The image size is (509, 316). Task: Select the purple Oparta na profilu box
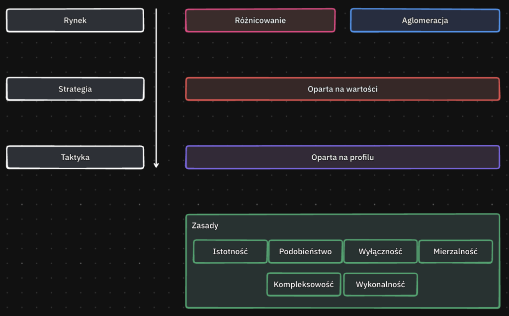pos(342,157)
